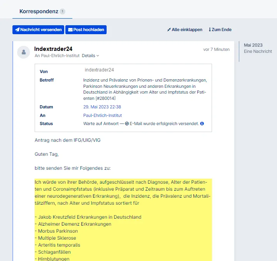The image size is (277, 261).
Task: Click the Post hochladen button
Action: pyautogui.click(x=86, y=30)
